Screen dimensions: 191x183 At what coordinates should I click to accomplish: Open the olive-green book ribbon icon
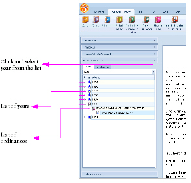coord(120,20)
